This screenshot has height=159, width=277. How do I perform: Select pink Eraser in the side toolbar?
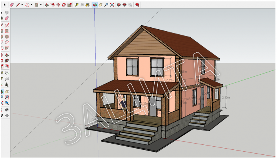click(7, 18)
